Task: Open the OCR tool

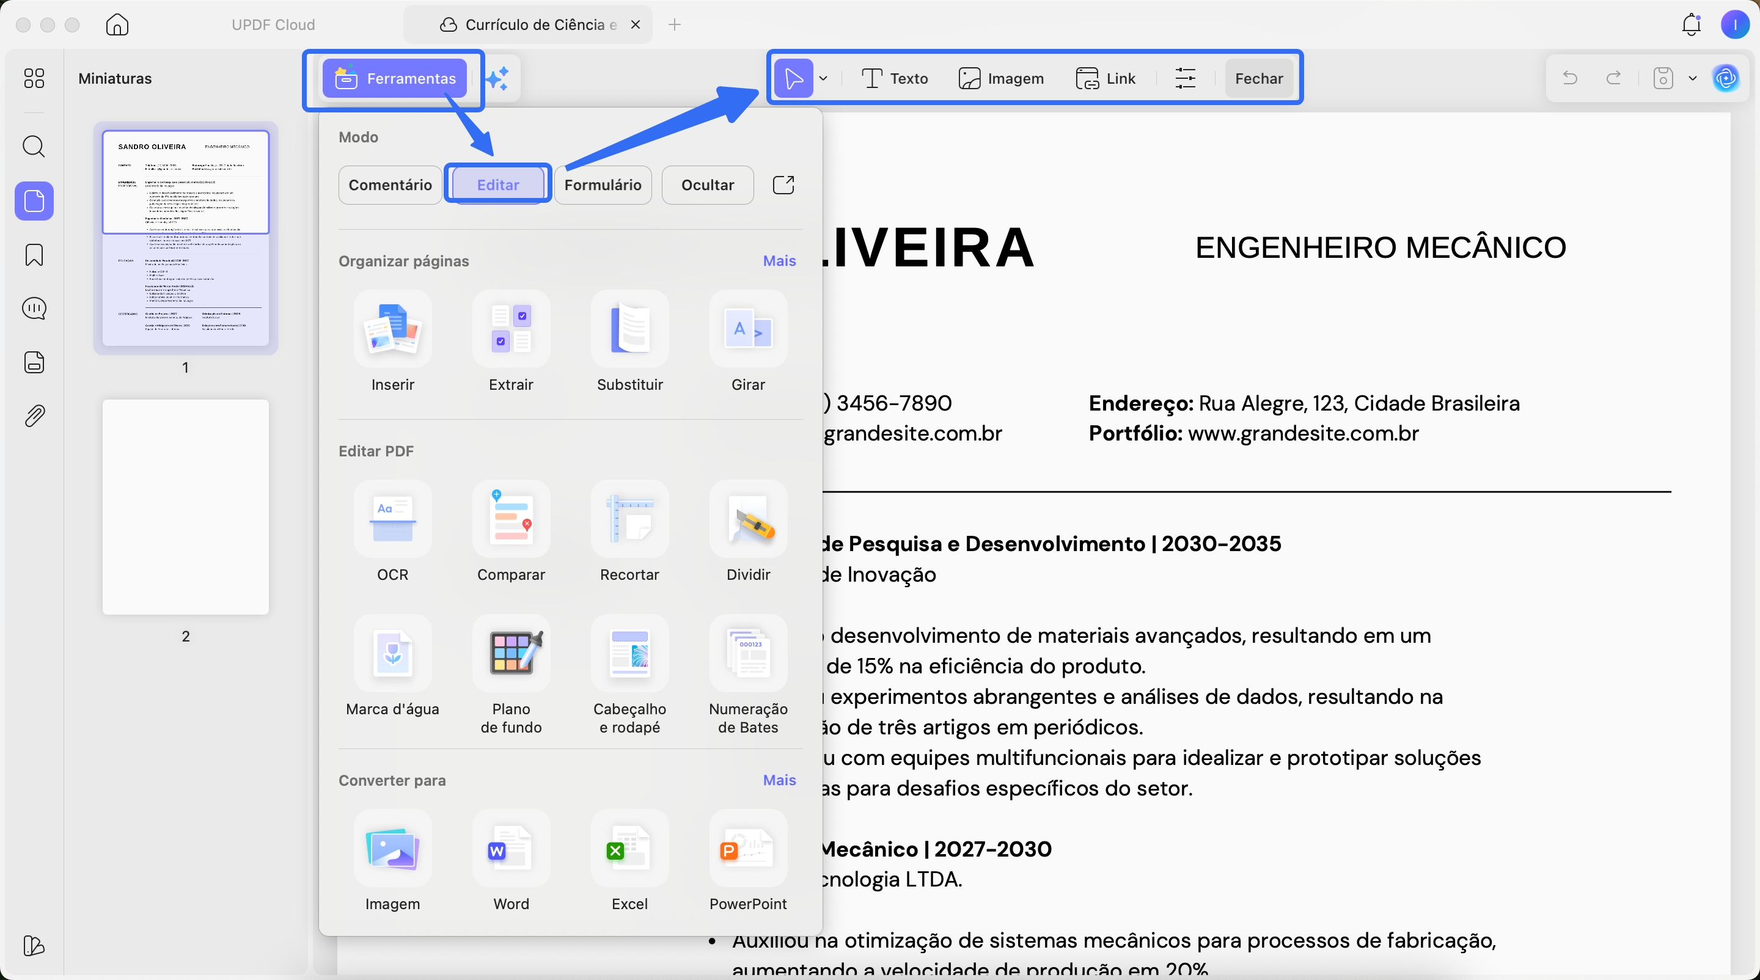Action: (x=393, y=532)
